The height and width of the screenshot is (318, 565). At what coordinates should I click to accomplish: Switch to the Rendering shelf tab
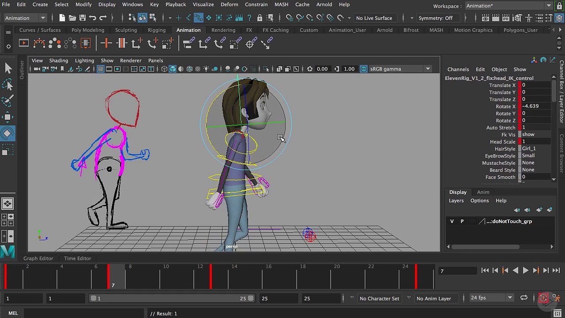point(223,30)
